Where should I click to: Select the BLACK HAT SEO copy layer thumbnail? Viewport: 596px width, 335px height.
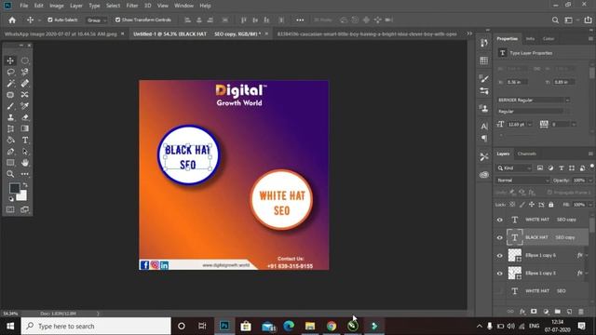515,238
